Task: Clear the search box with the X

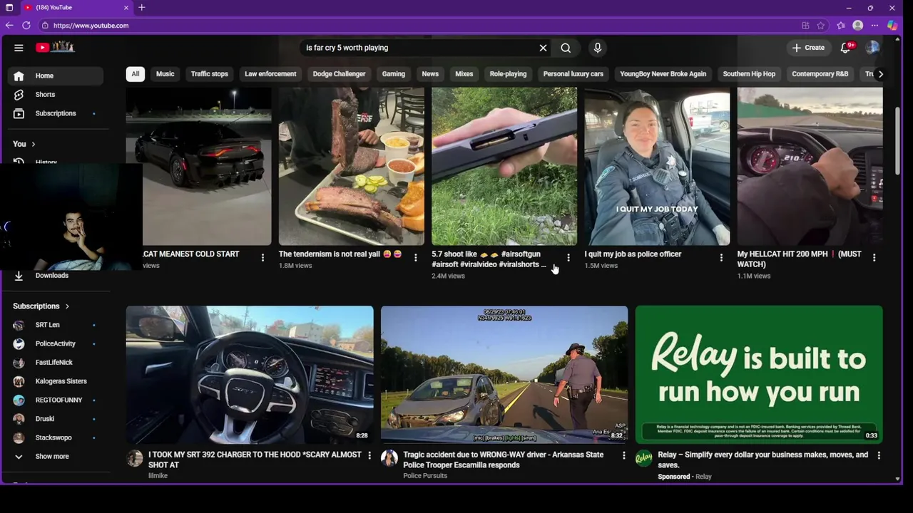Action: [x=543, y=48]
